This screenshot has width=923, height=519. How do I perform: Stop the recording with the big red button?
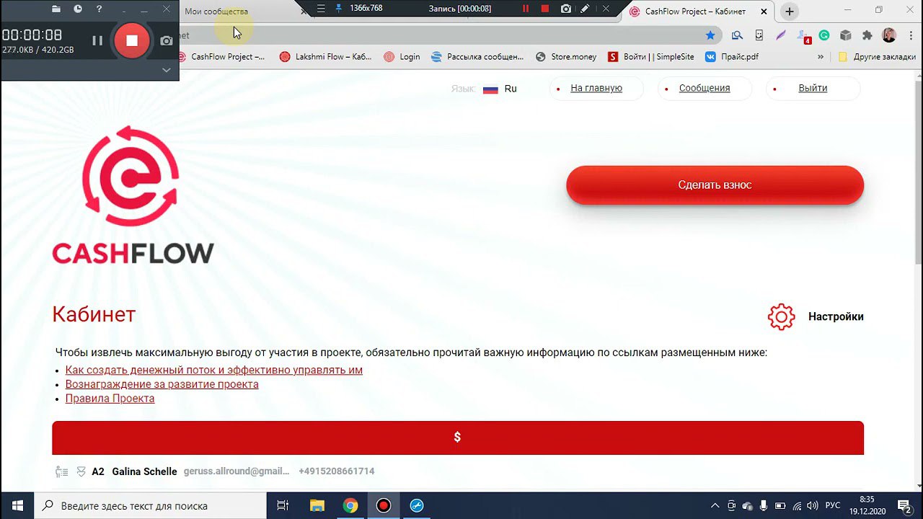click(x=132, y=41)
